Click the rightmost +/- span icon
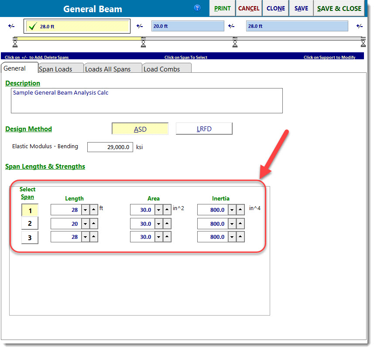Viewport: 374px width, 350px height. pos(359,27)
